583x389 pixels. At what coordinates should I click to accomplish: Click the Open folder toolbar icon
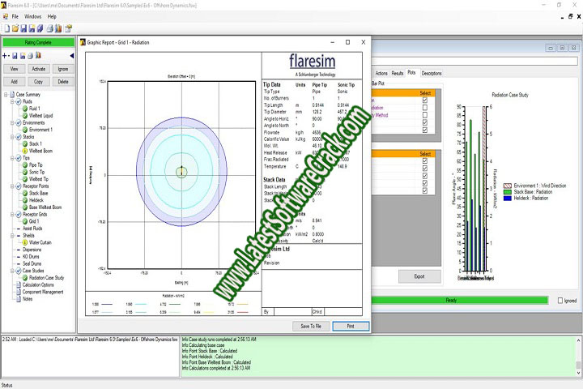coord(15,28)
